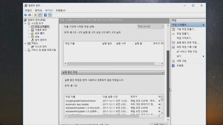Click the 새로 고침 action text
The height and width of the screenshot is (125, 223).
click(x=181, y=61)
